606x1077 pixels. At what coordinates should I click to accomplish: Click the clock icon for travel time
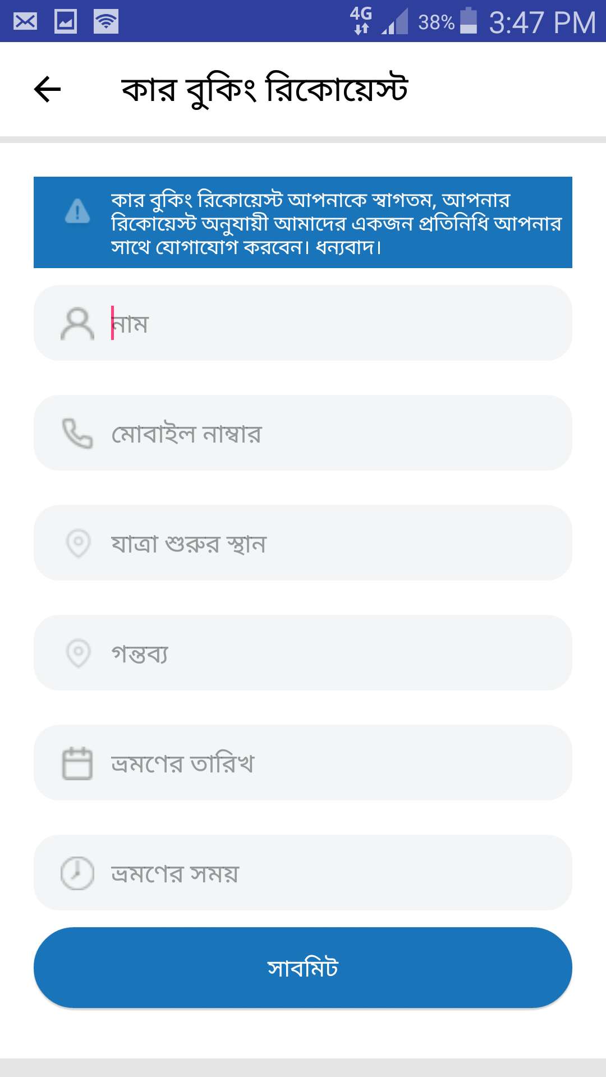click(77, 873)
